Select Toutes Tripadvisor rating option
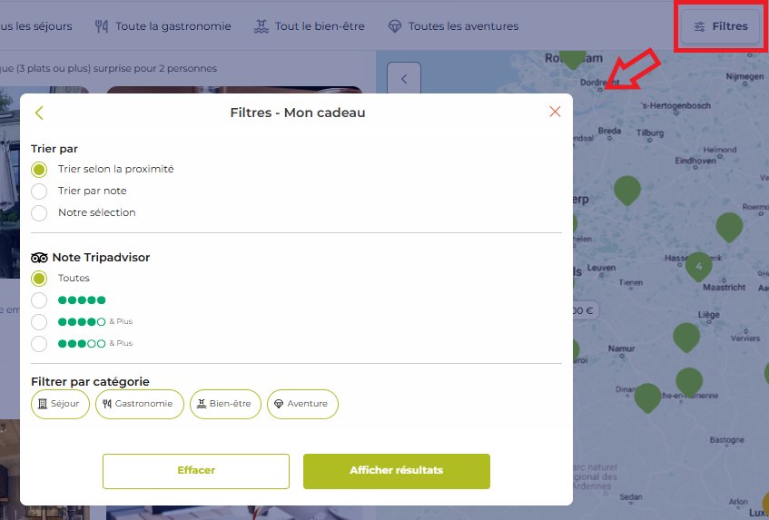This screenshot has height=520, width=769. (39, 279)
